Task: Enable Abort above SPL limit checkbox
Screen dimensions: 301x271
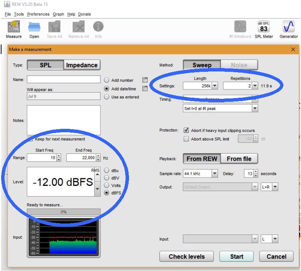Action: pos(186,139)
